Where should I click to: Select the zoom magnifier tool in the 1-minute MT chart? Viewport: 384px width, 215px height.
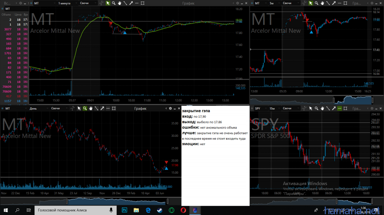pos(114,3)
